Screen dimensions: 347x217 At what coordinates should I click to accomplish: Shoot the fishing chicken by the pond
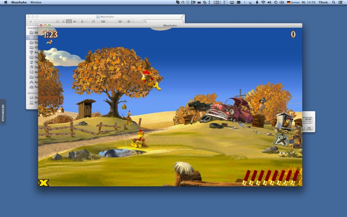[139, 139]
